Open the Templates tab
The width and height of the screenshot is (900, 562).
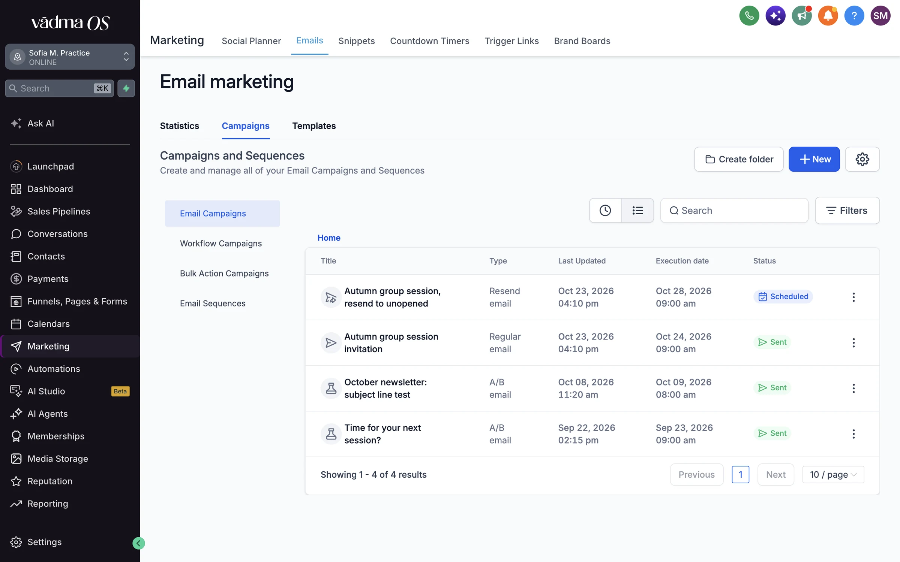(x=314, y=126)
